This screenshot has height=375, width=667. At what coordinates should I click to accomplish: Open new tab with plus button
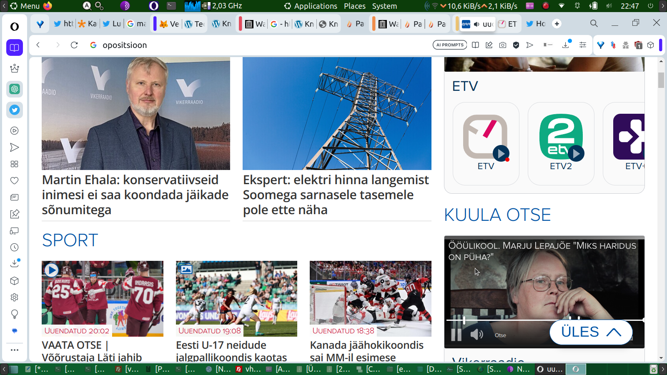coord(557,24)
